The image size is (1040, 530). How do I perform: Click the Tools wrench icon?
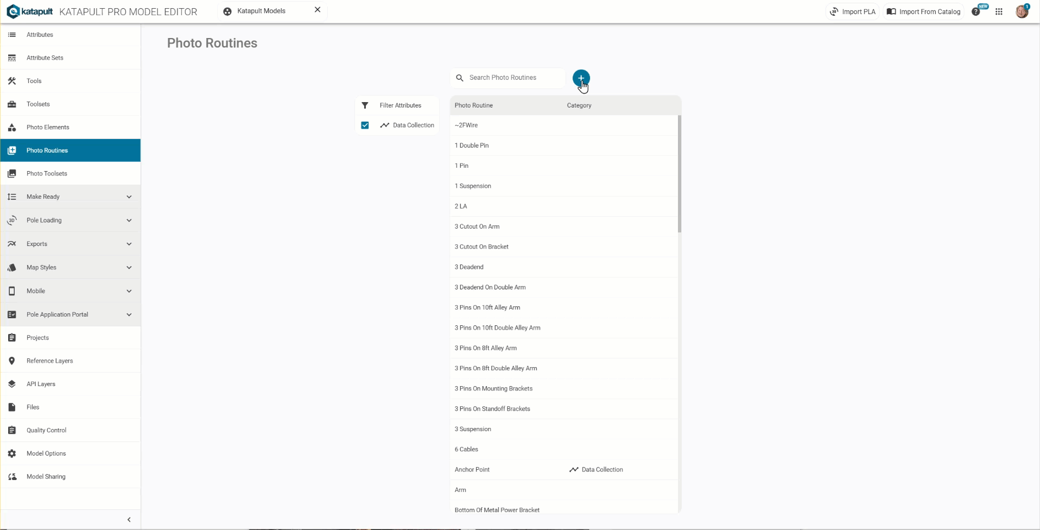click(x=12, y=81)
